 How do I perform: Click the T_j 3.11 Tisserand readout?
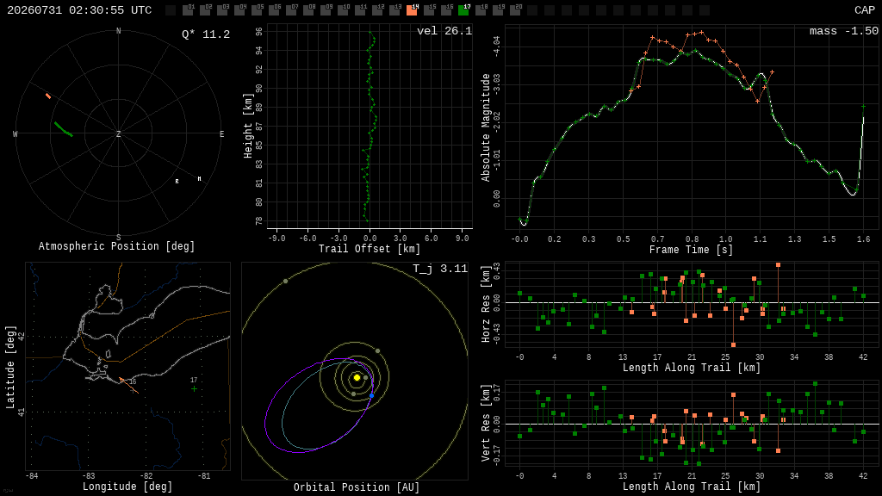click(x=440, y=269)
